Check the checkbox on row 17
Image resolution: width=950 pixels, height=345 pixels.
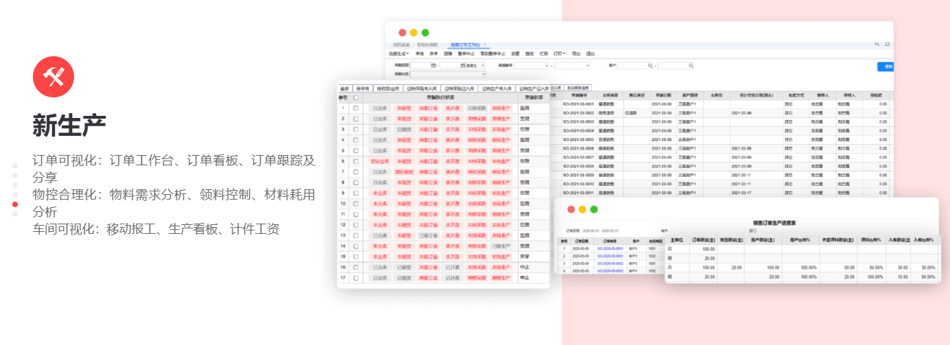click(x=355, y=278)
